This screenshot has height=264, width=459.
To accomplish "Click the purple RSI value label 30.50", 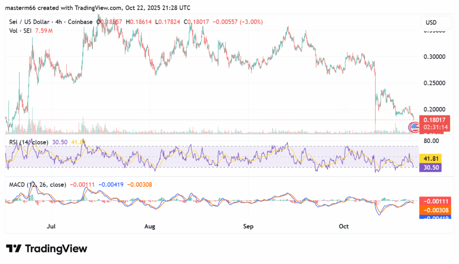I will (430, 167).
